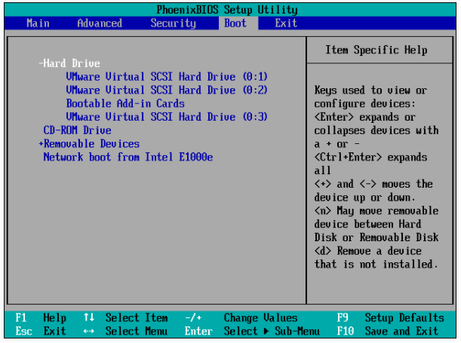
Task: Click F9 Setup Defaults in the footer
Action: (x=391, y=317)
